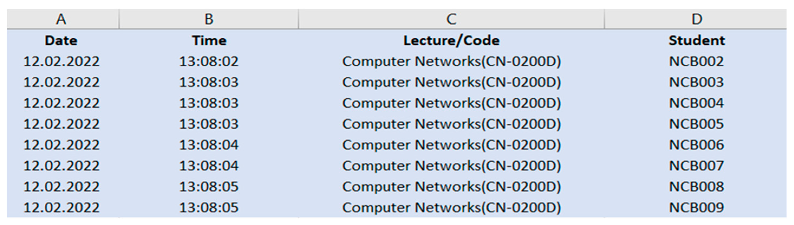Click student cell NCB003

coord(696,82)
